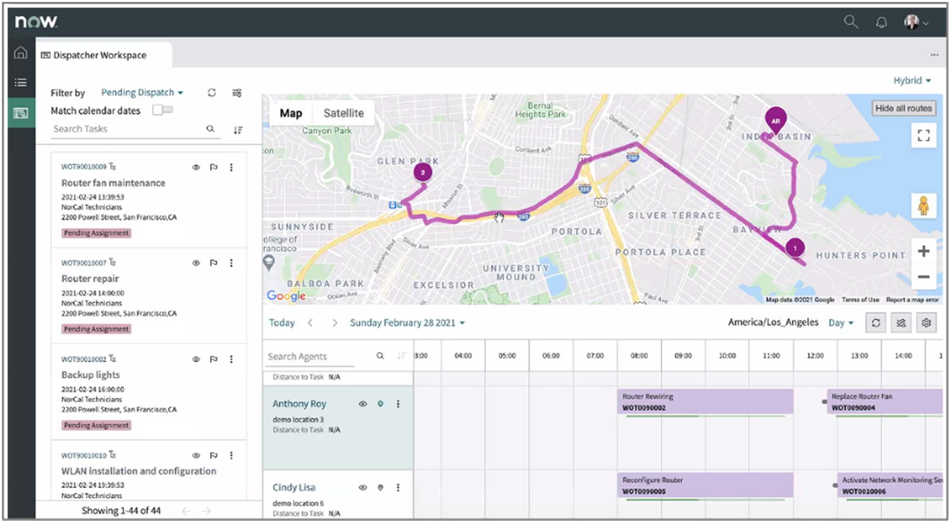
Task: Click the AR agent map marker
Action: click(775, 121)
